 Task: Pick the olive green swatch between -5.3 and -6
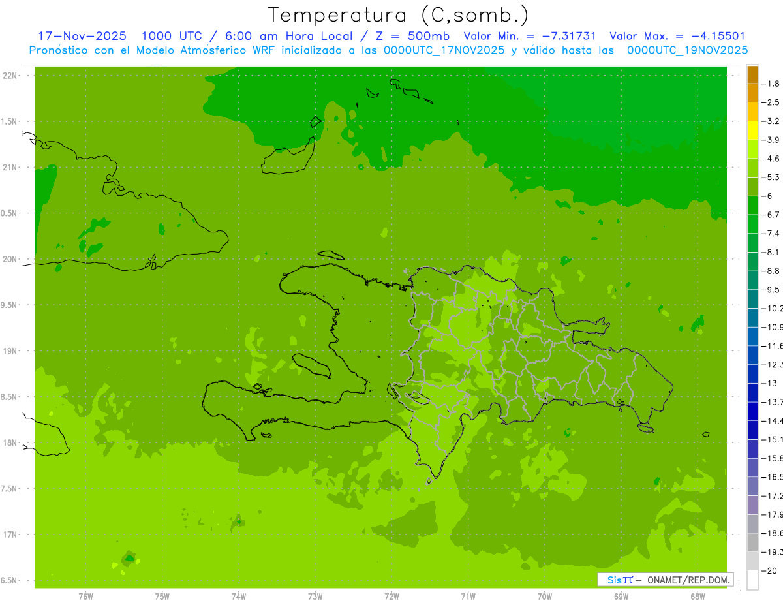tap(752, 187)
